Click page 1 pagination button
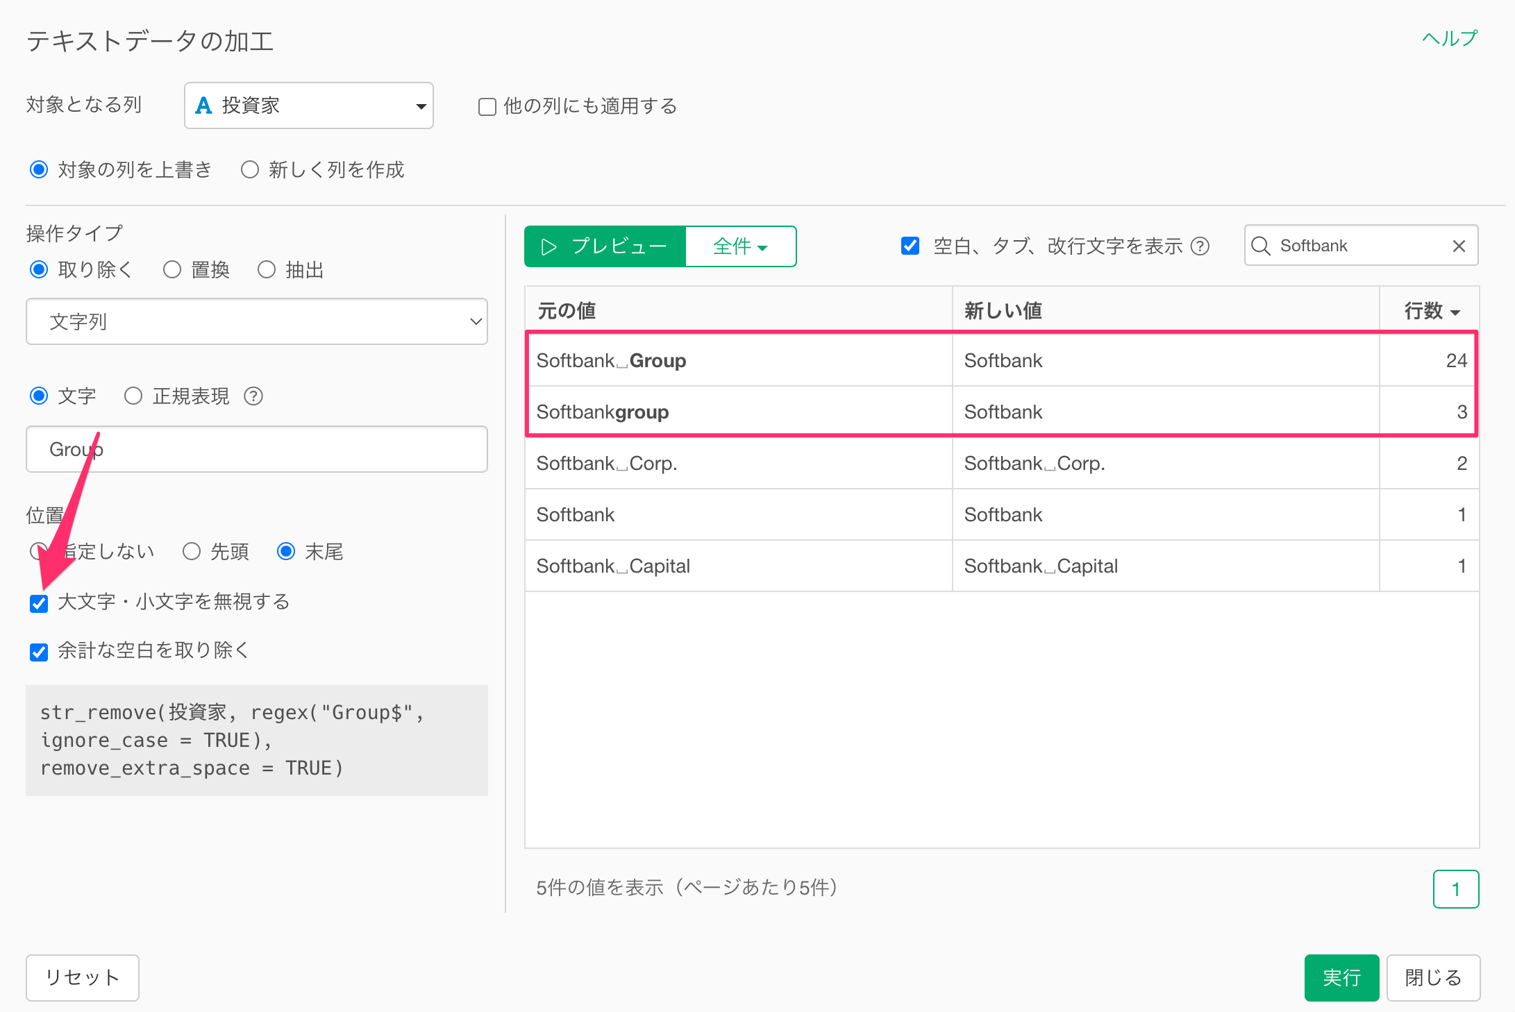The image size is (1515, 1012). (1456, 888)
